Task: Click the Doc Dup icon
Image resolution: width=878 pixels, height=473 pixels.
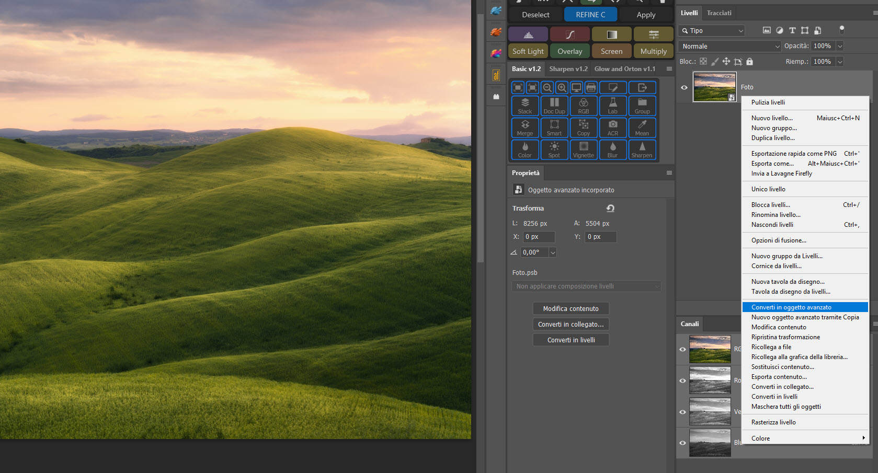Action: point(554,106)
